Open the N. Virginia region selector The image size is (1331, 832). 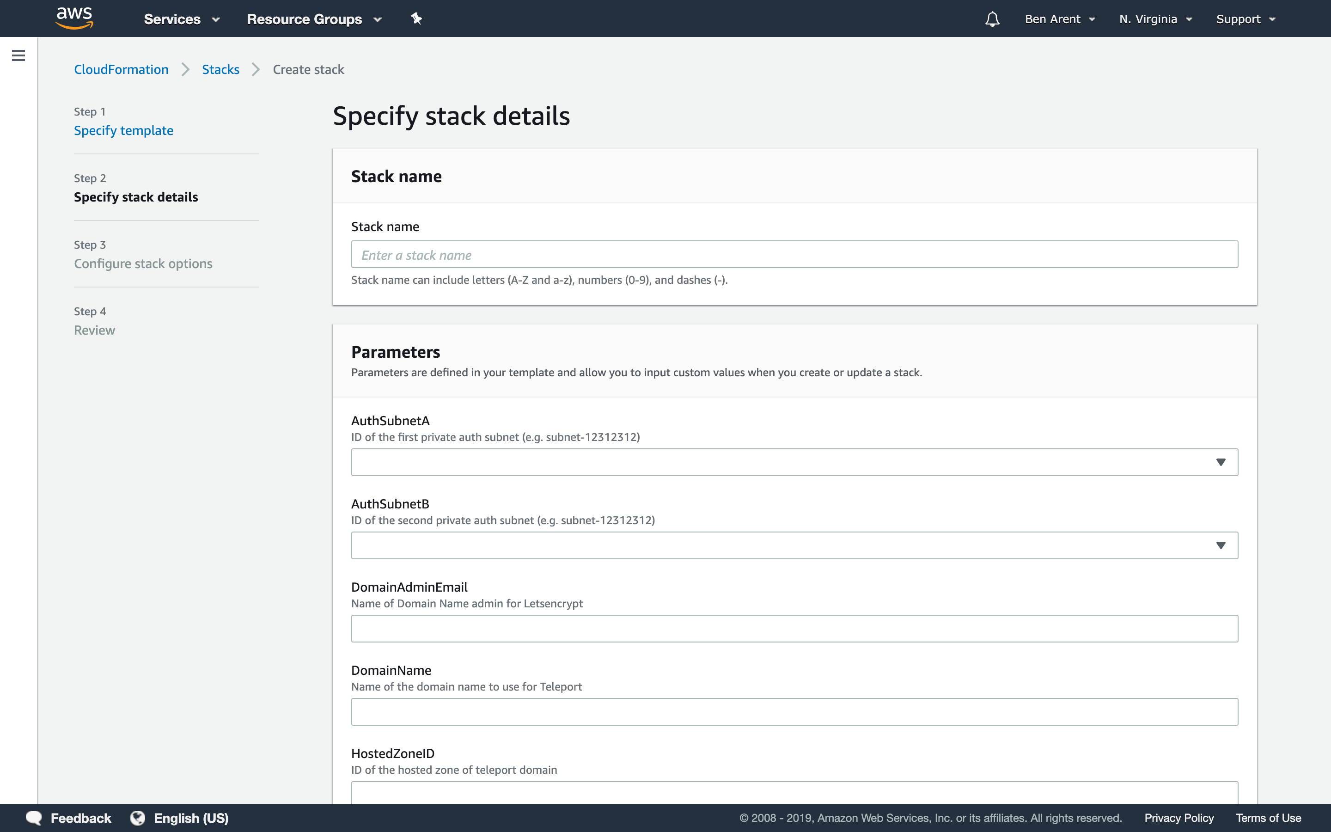pyautogui.click(x=1155, y=19)
